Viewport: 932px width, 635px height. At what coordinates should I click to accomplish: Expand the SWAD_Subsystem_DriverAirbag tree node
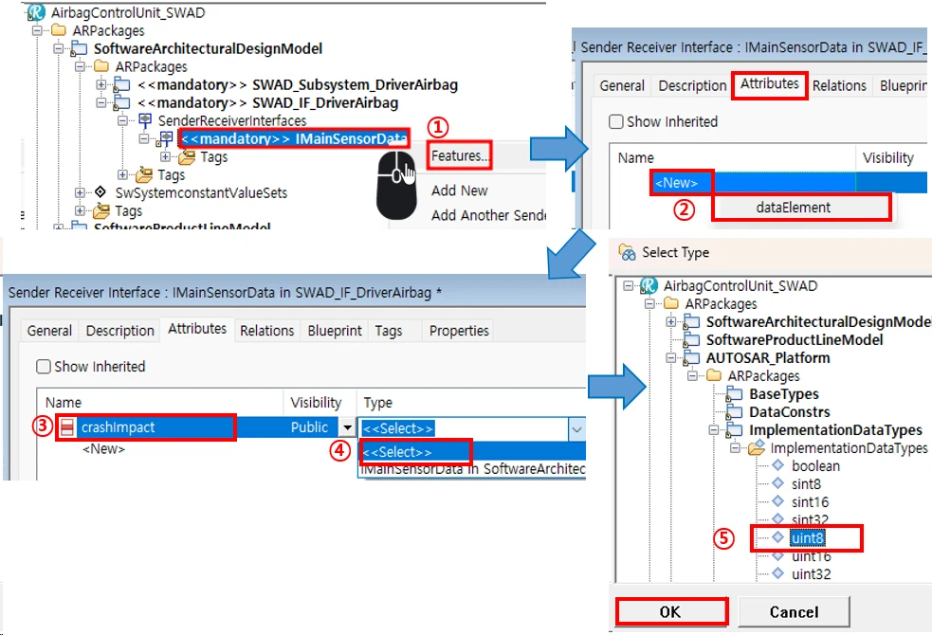click(x=101, y=85)
